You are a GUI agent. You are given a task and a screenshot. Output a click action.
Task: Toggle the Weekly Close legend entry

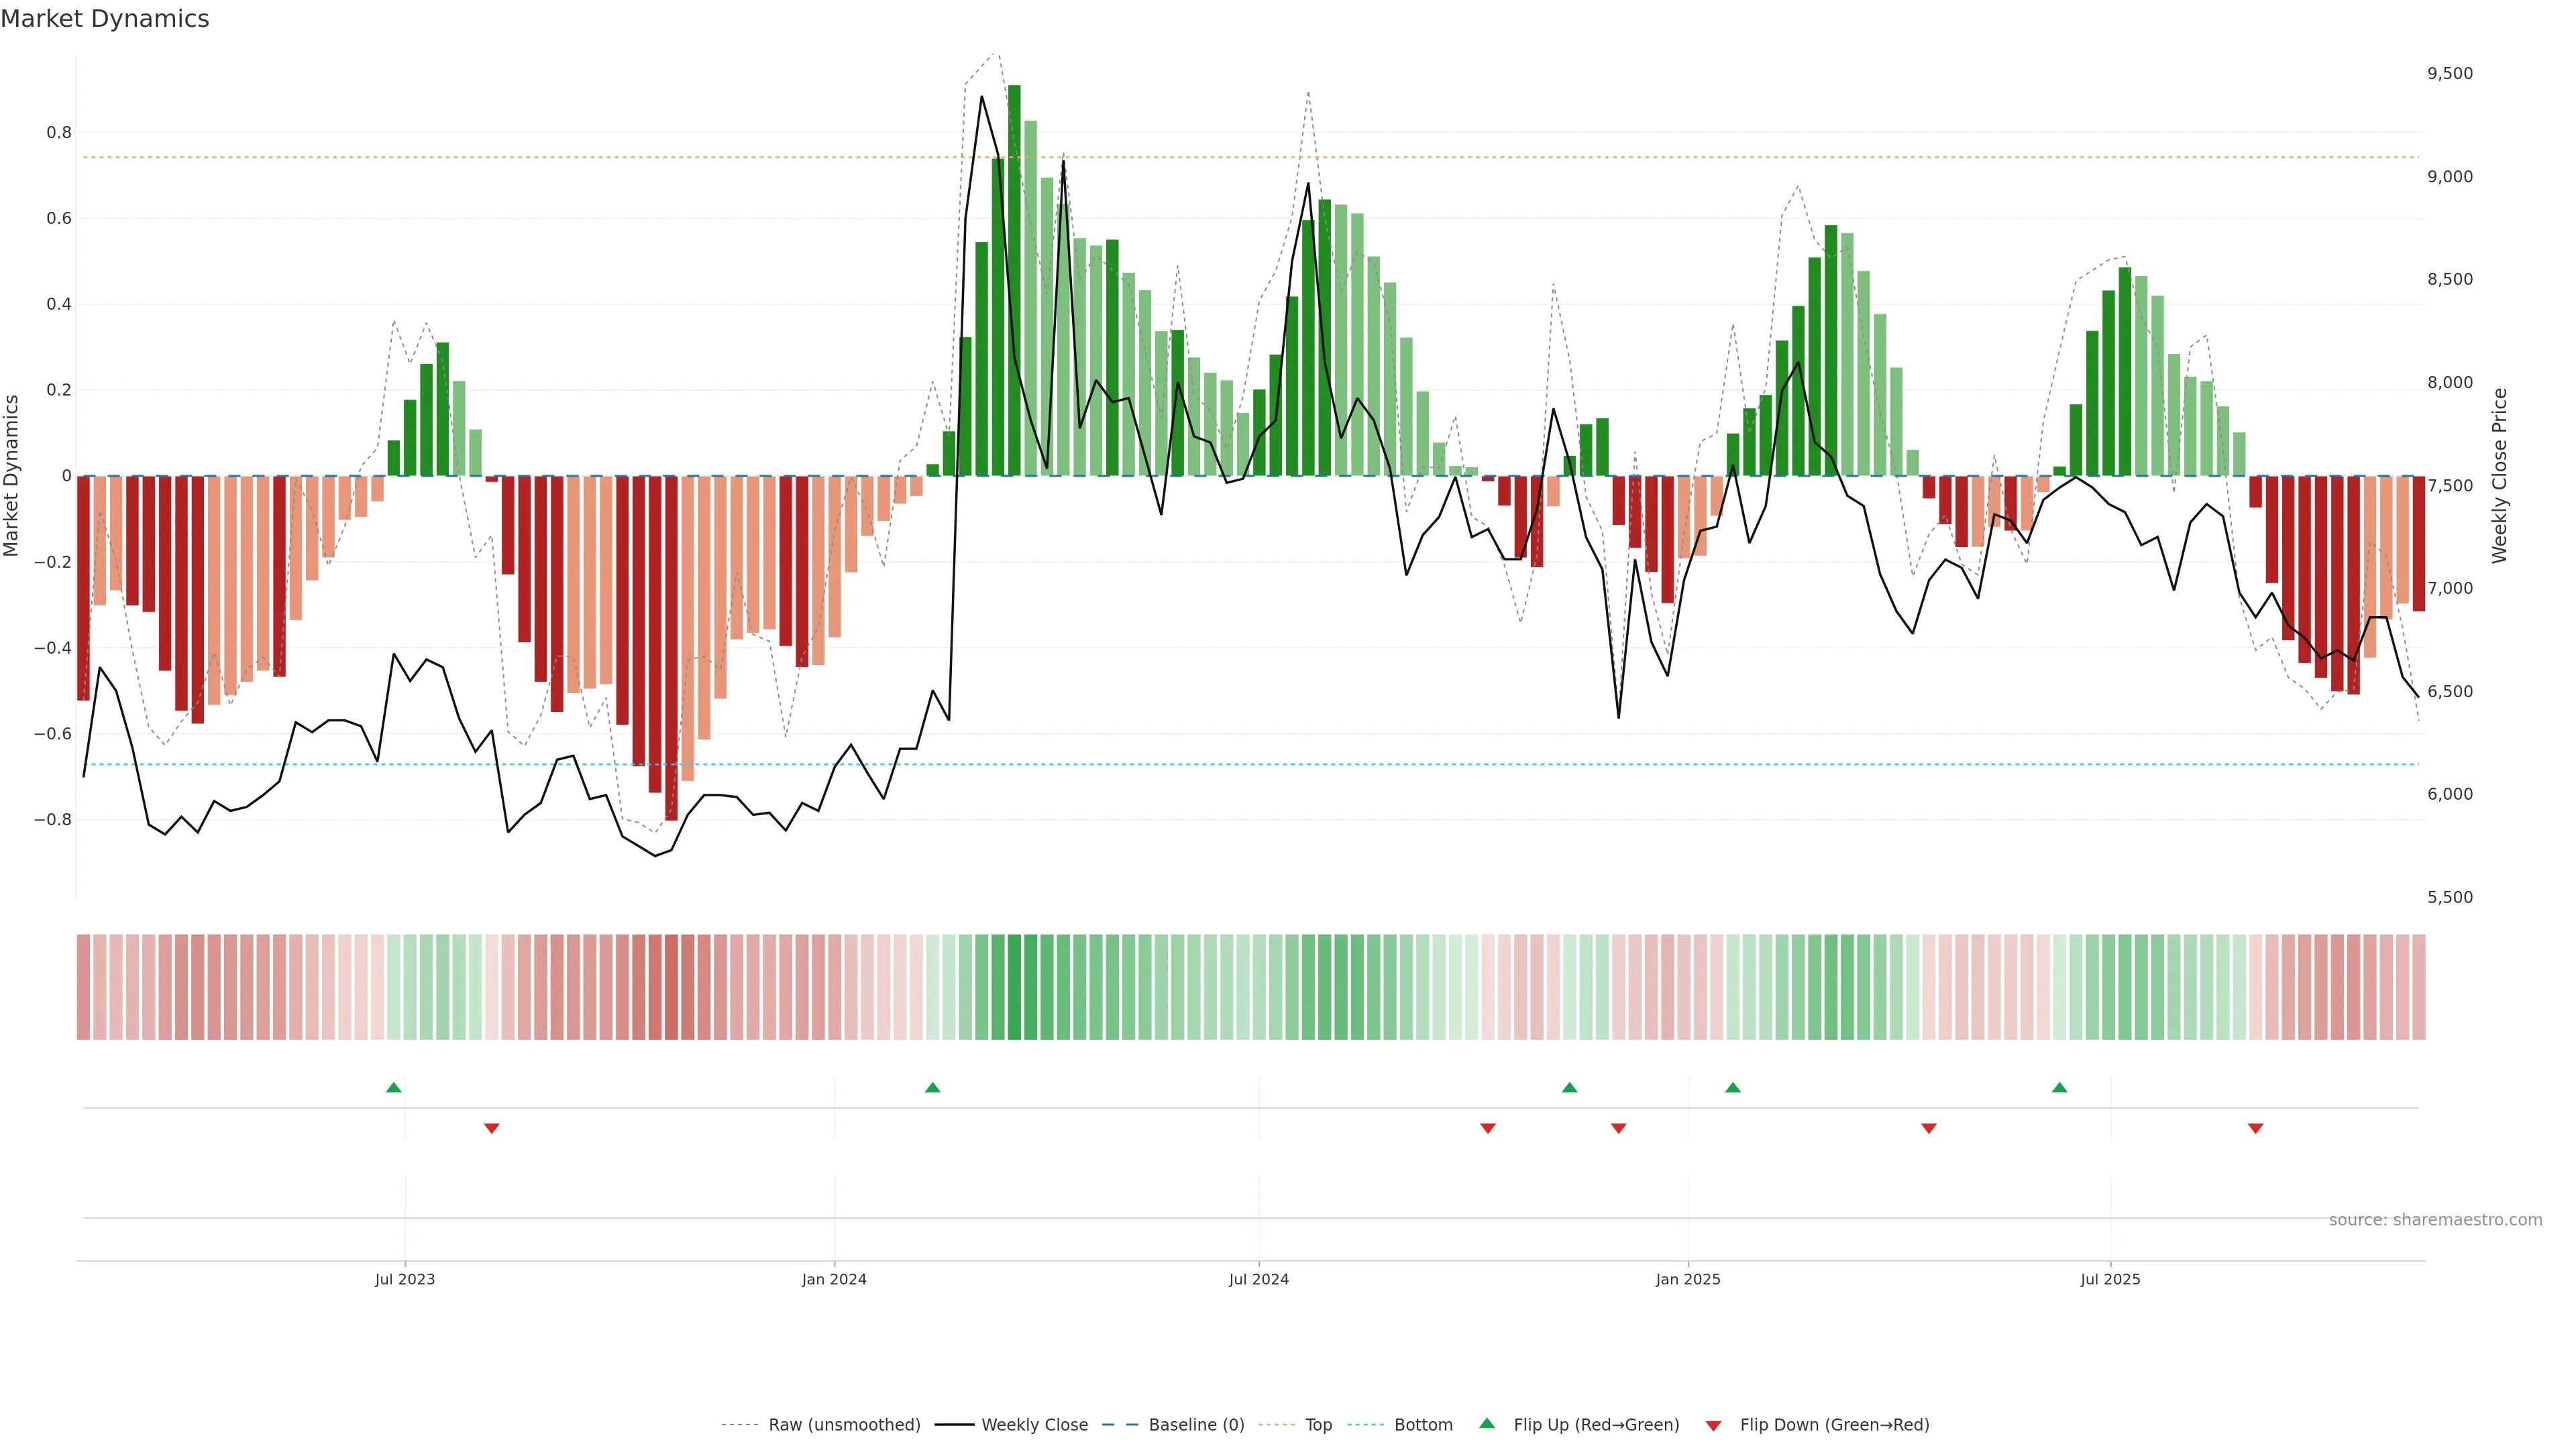pyautogui.click(x=1034, y=1425)
